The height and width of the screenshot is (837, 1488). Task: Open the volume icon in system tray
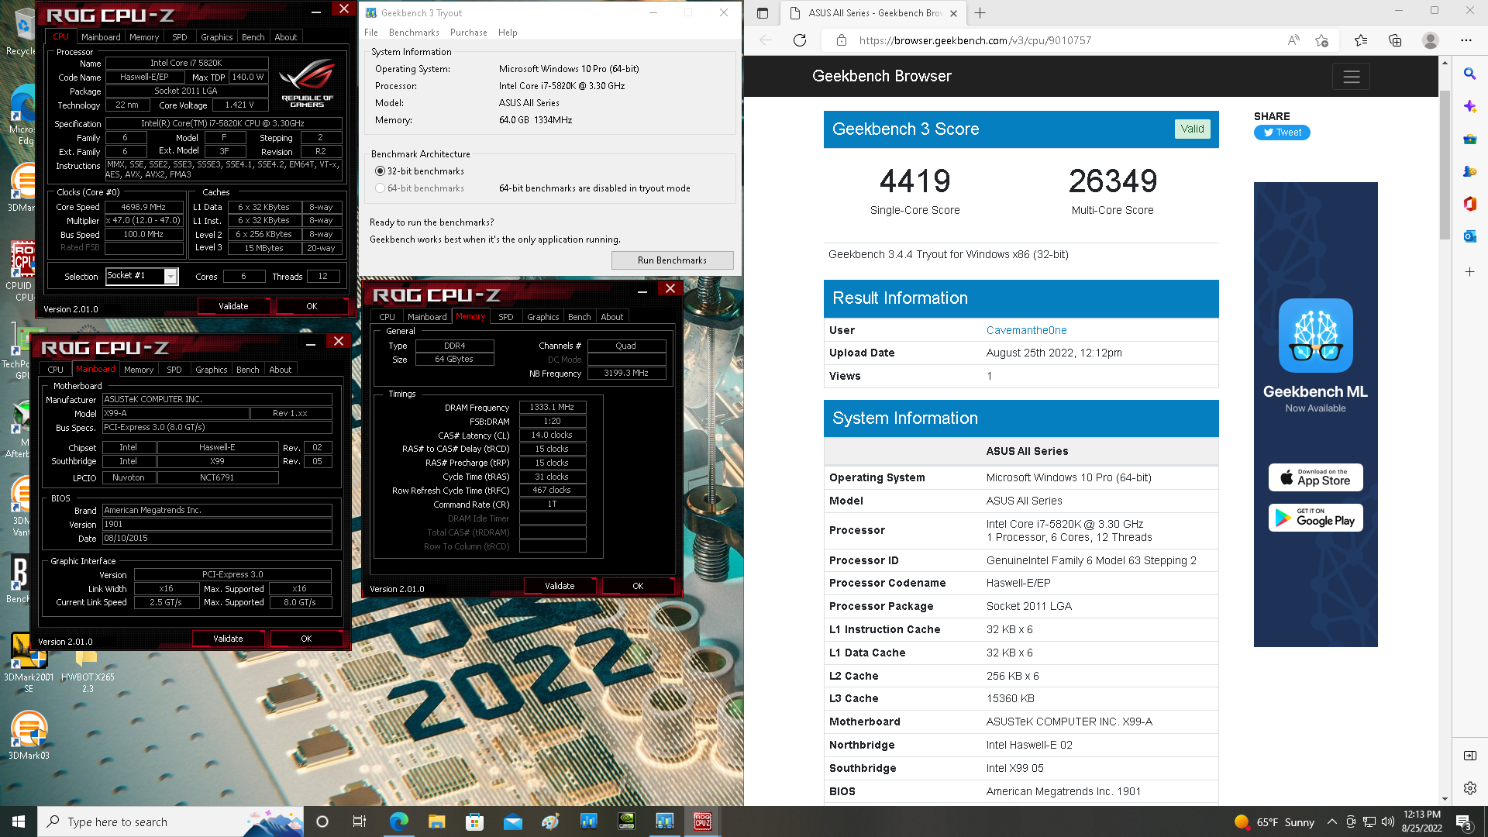(1388, 821)
